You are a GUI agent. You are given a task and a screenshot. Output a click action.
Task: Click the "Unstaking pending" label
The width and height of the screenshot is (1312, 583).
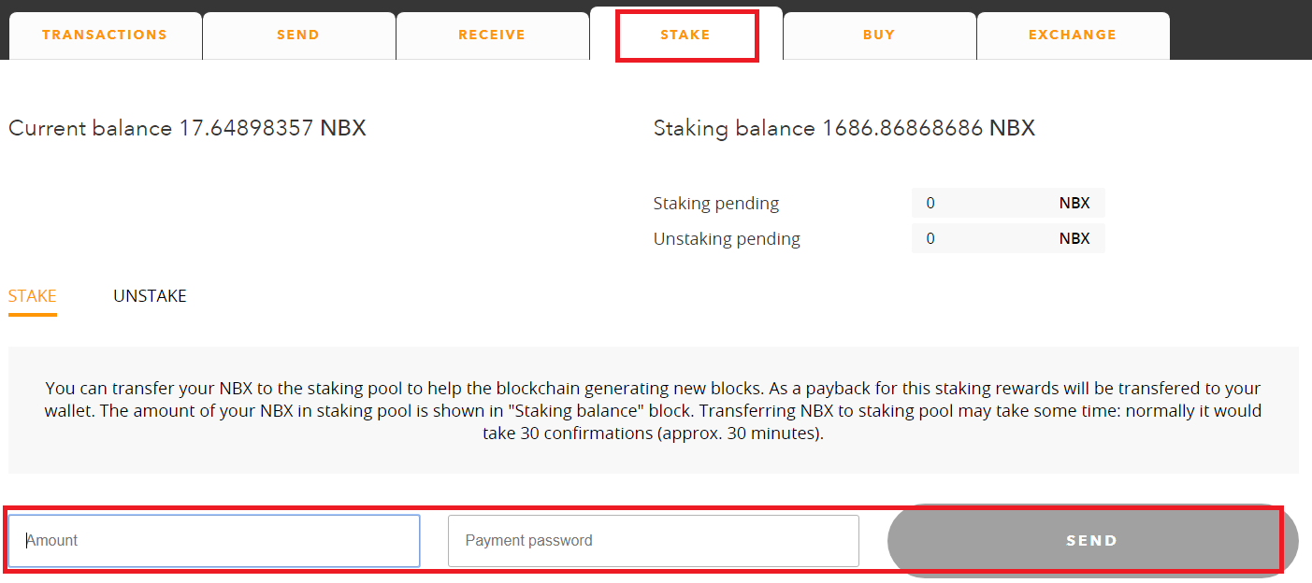(727, 239)
